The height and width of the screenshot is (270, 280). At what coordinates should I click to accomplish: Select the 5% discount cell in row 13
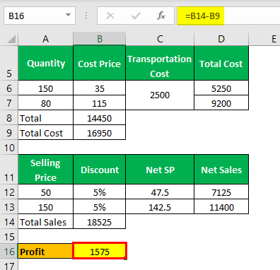pyautogui.click(x=99, y=207)
